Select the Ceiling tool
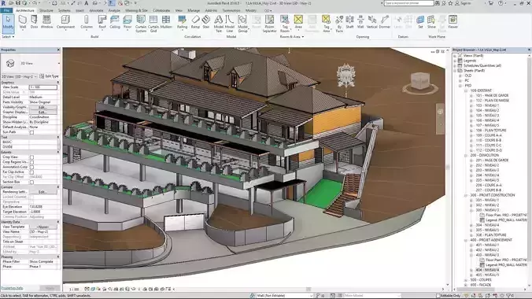 pos(115,22)
